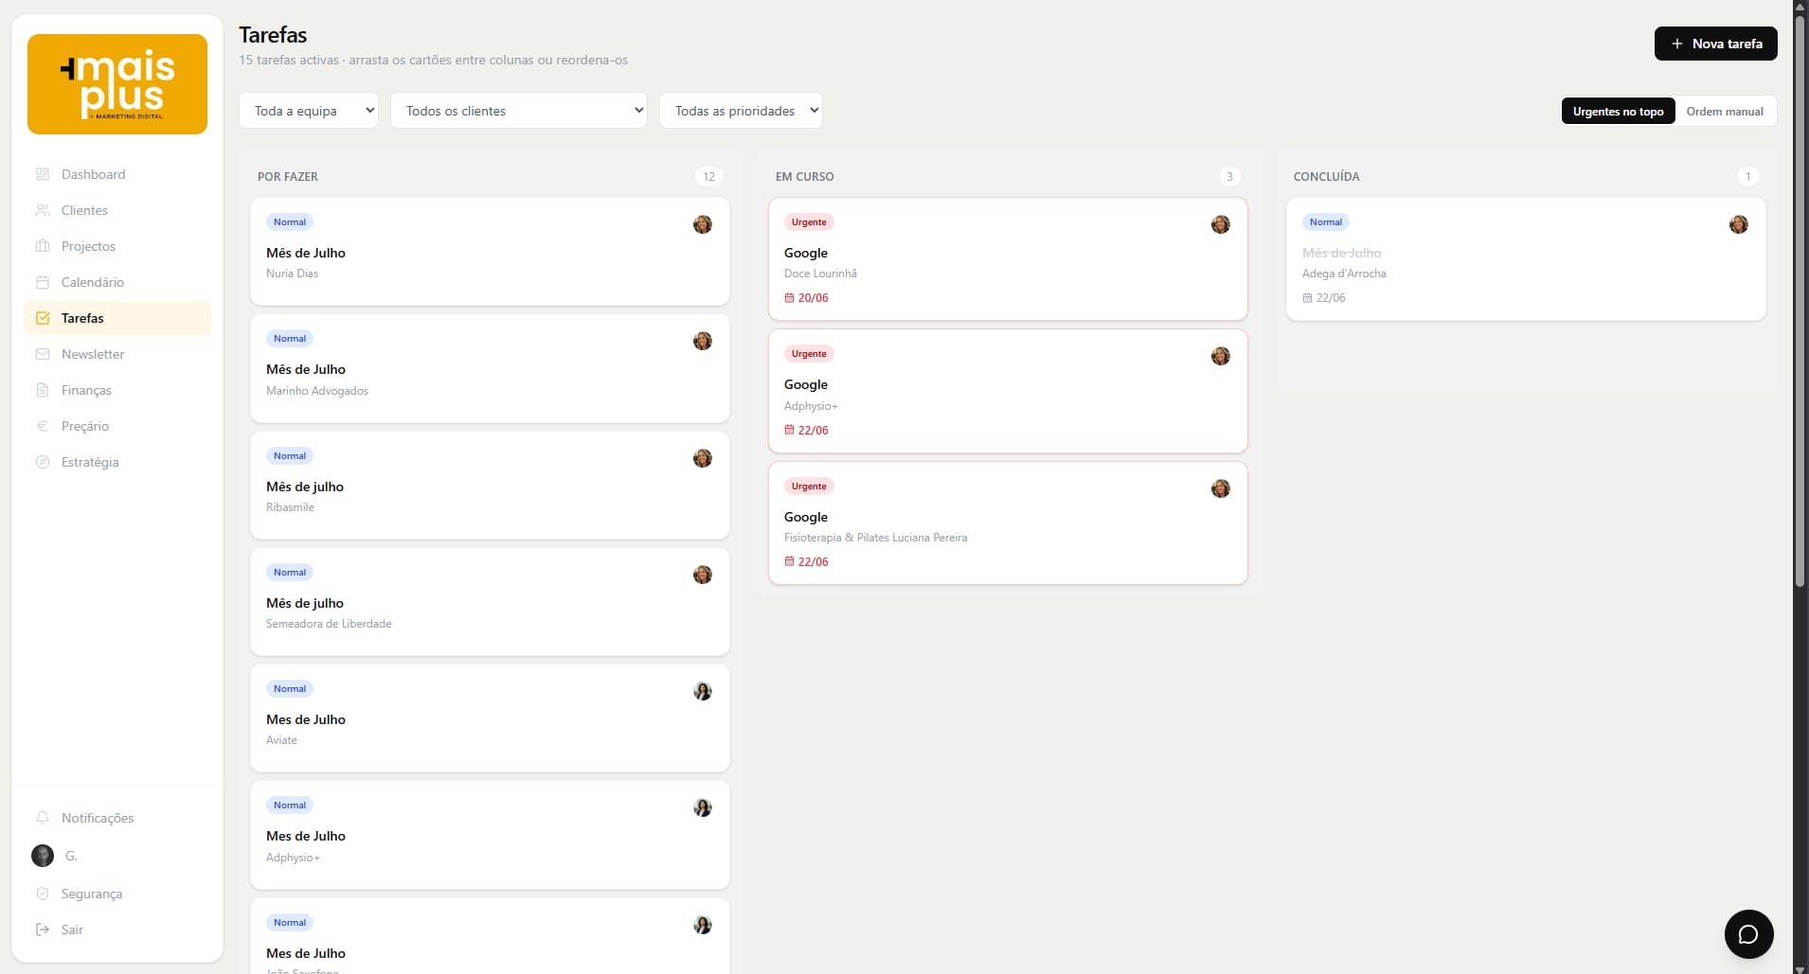The height and width of the screenshot is (974, 1809).
Task: Open Notificações link
Action: coord(117,818)
